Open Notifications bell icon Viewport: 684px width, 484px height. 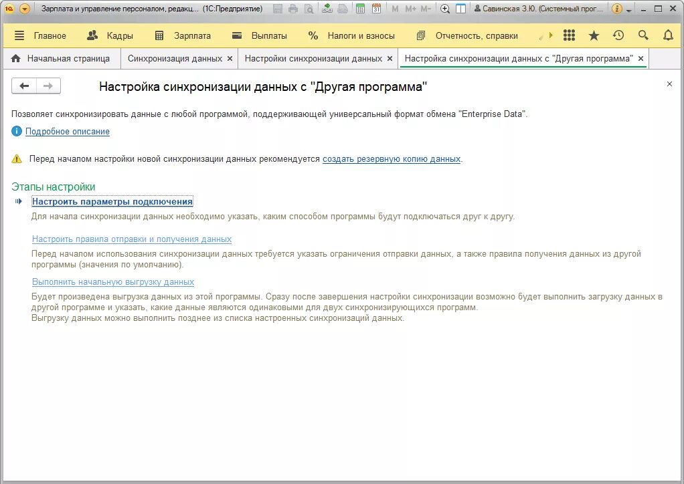point(669,35)
